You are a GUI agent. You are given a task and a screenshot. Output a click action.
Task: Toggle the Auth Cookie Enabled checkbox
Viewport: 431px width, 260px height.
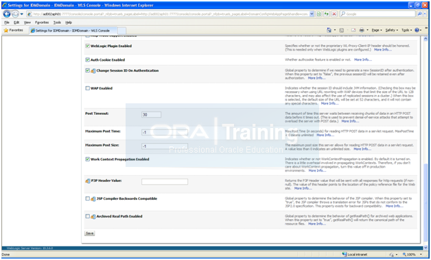click(x=87, y=60)
